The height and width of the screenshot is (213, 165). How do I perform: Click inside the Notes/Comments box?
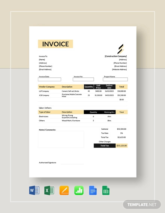tap(61, 139)
